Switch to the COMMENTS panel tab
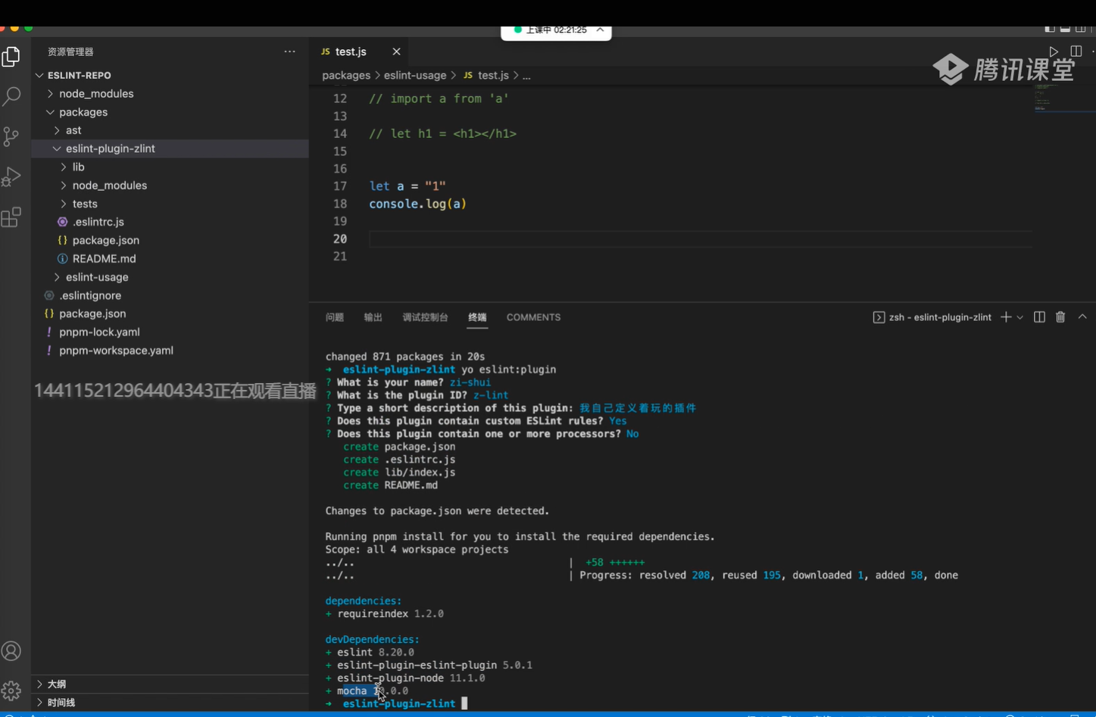This screenshot has width=1096, height=717. [x=533, y=317]
